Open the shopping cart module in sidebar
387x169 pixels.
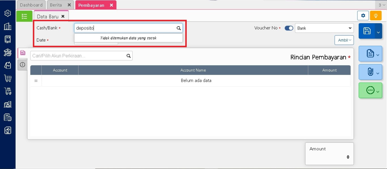click(x=8, y=78)
